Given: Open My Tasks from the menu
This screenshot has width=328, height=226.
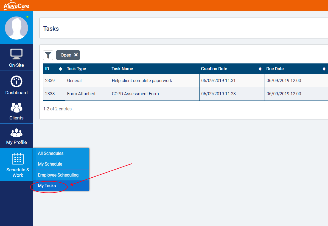Looking at the screenshot, I should (47, 186).
